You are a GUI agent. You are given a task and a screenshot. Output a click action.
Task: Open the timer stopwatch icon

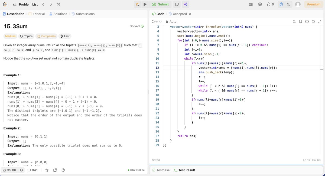(281, 4)
